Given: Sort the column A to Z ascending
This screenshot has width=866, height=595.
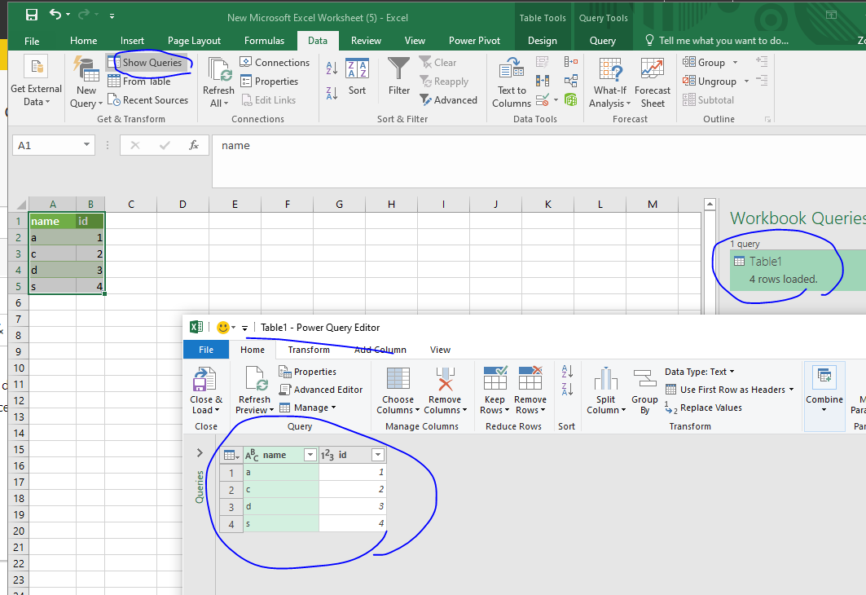Looking at the screenshot, I should click(332, 68).
